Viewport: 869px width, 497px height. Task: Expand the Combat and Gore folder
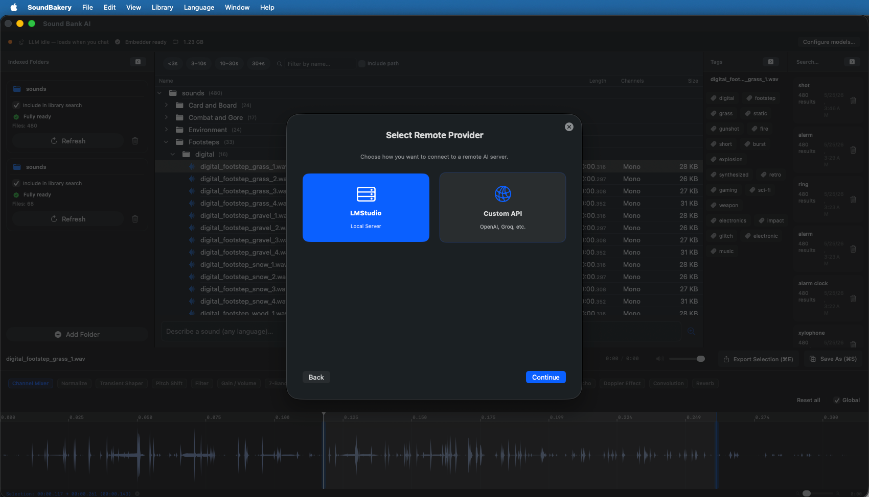click(x=166, y=117)
